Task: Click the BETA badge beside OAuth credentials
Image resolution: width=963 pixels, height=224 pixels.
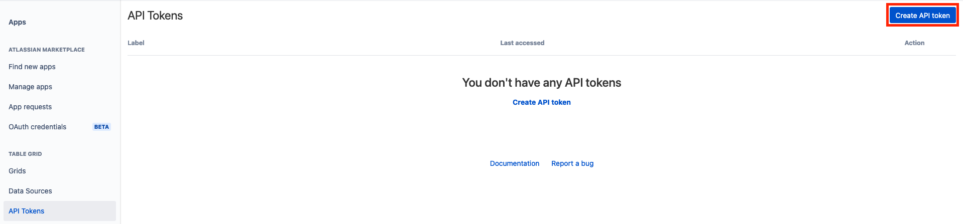Action: (x=101, y=127)
